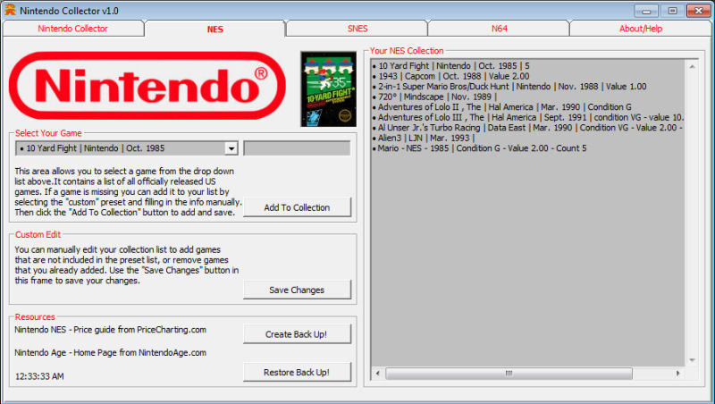Click the empty field beside game dropdown
Viewport: 715px width, 404px height.
point(297,148)
